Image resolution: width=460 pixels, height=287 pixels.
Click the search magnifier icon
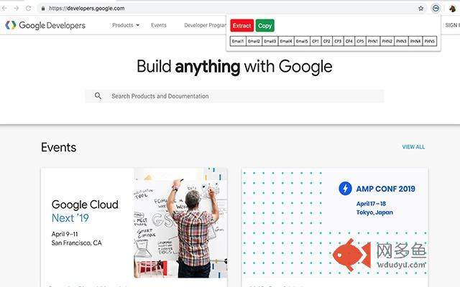98,95
